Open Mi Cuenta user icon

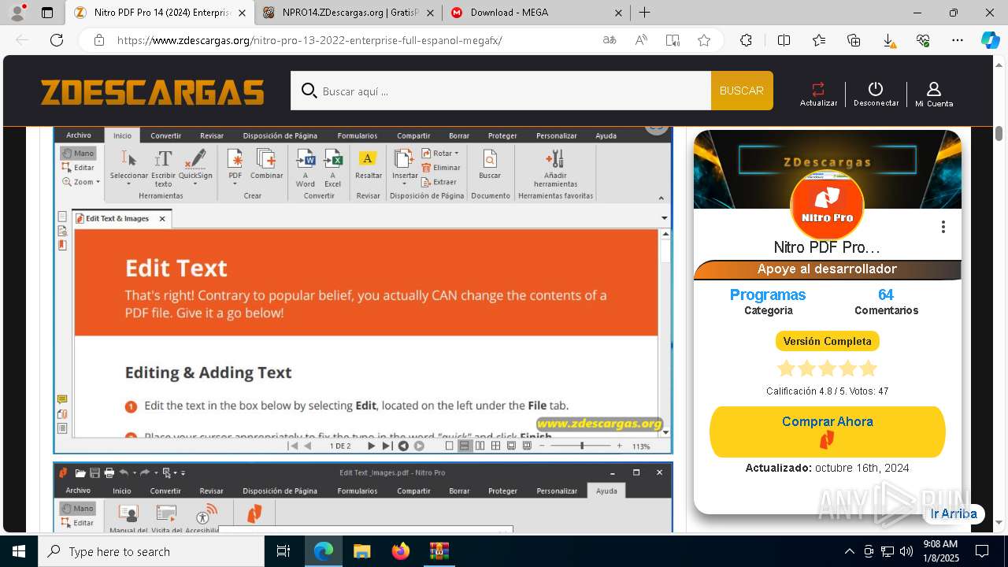pos(934,90)
